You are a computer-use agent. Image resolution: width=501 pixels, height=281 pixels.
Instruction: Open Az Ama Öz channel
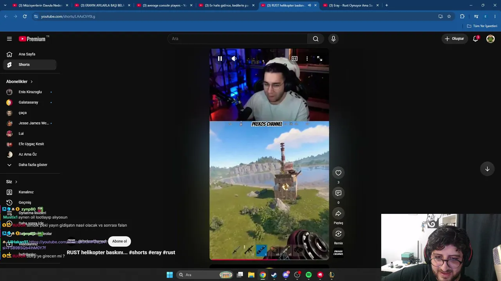30,154
